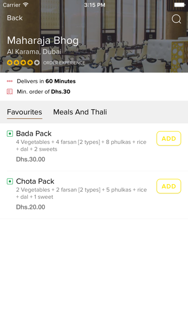The image size is (188, 335).
Task: Add Bada Pack to the order
Action: tap(169, 139)
